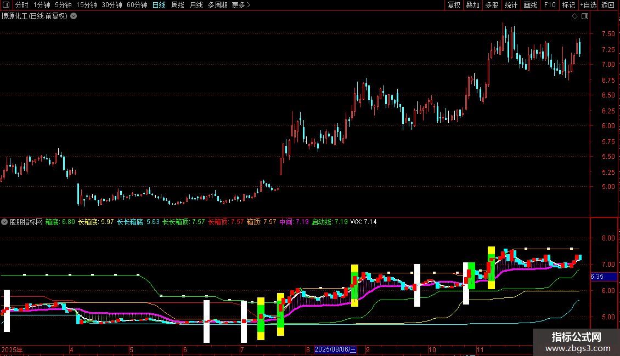620x356 pixels.
Task: Select the 60分钟 period tab
Action: click(x=137, y=5)
